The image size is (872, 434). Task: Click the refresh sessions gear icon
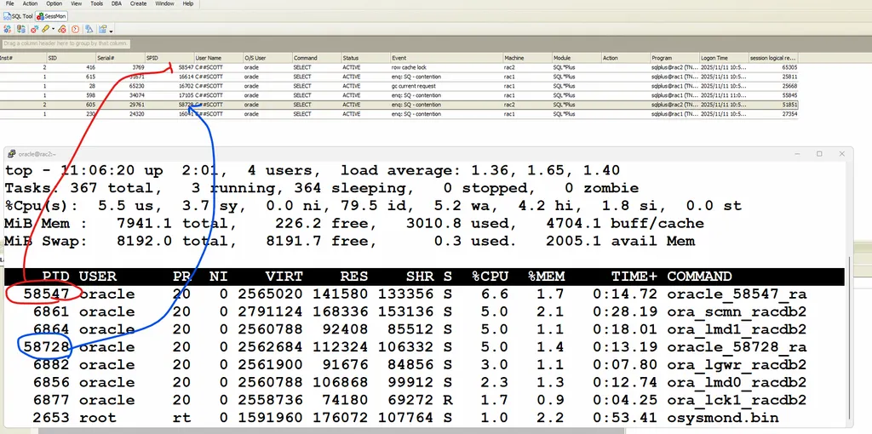click(7, 29)
